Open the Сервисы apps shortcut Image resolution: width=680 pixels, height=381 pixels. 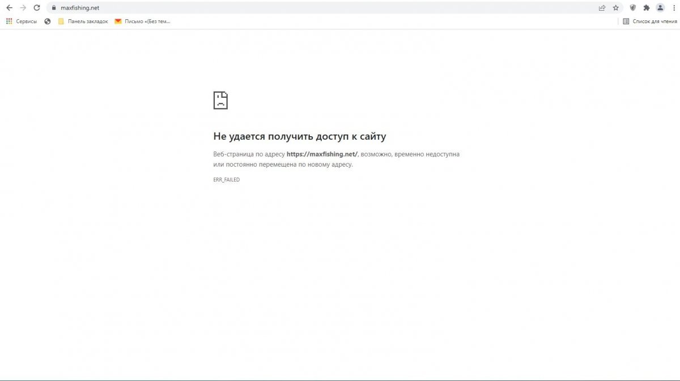click(x=22, y=21)
